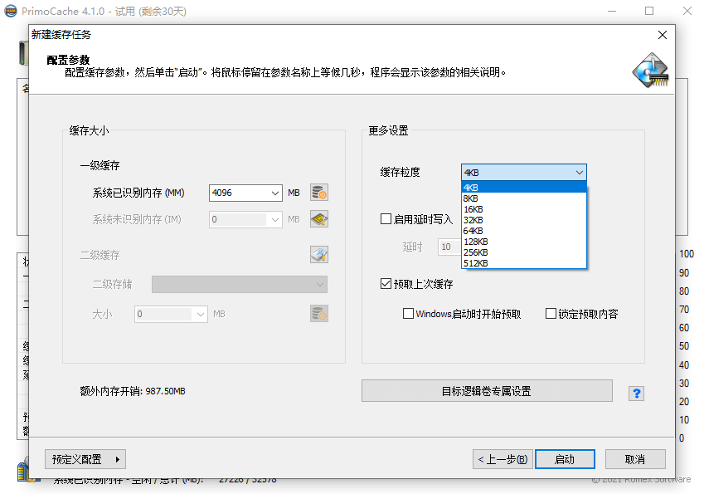The image size is (704, 494).
Task: Click the blue question mark help icon
Action: 636,394
